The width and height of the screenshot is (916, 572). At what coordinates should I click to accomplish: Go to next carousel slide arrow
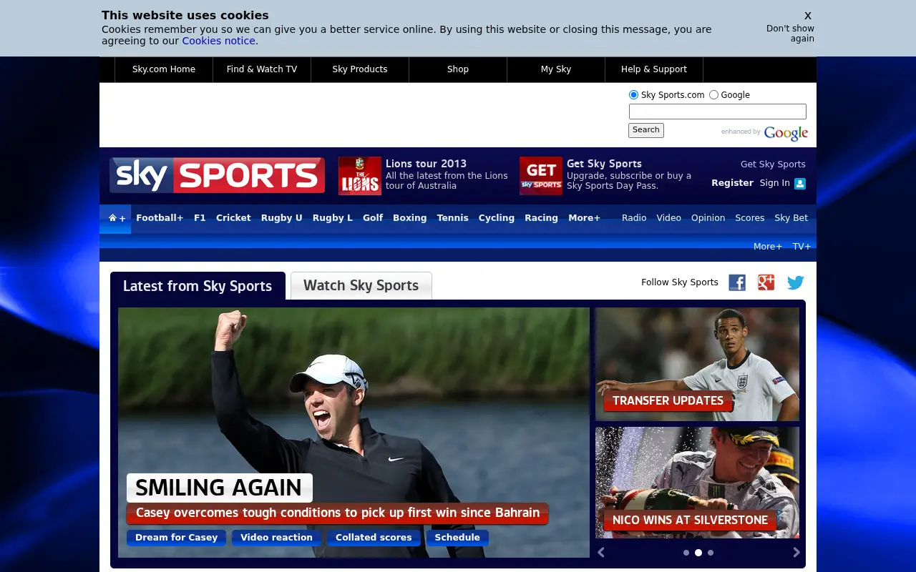click(796, 552)
